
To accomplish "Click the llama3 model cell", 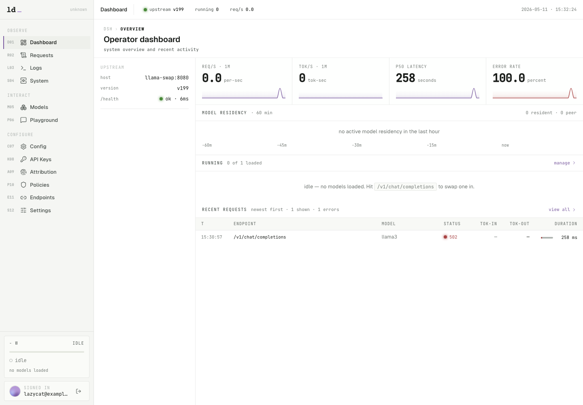I will coord(389,237).
